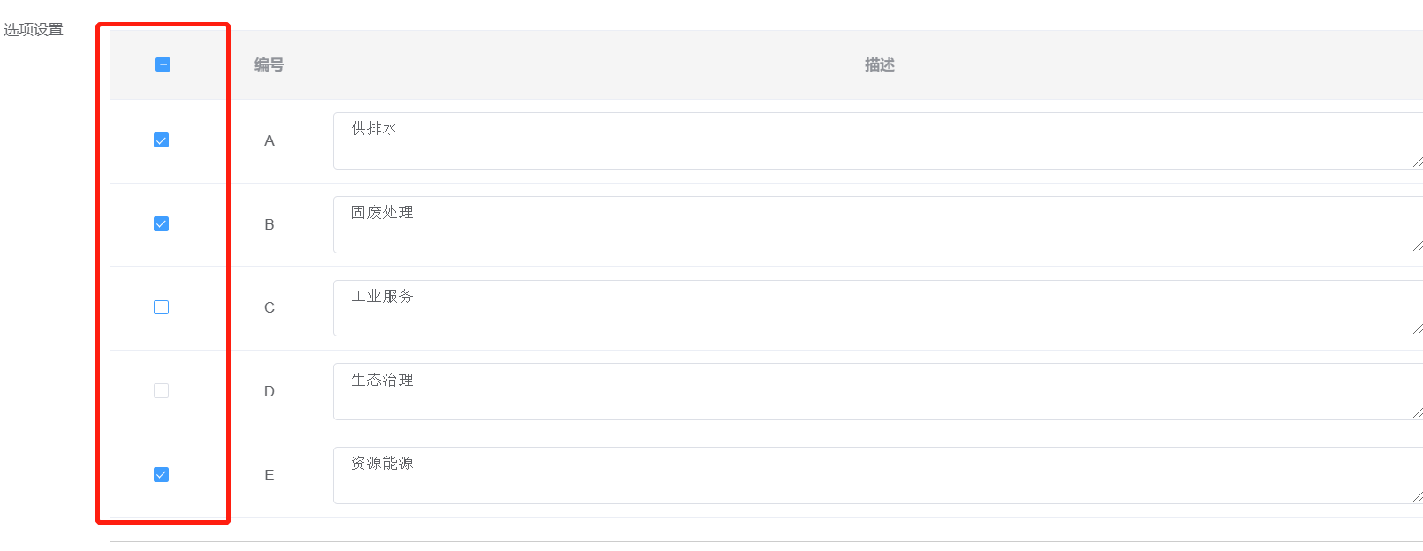Click the greyed-out checkbox in row D
Viewport: 1423px width, 551px height.
click(161, 391)
